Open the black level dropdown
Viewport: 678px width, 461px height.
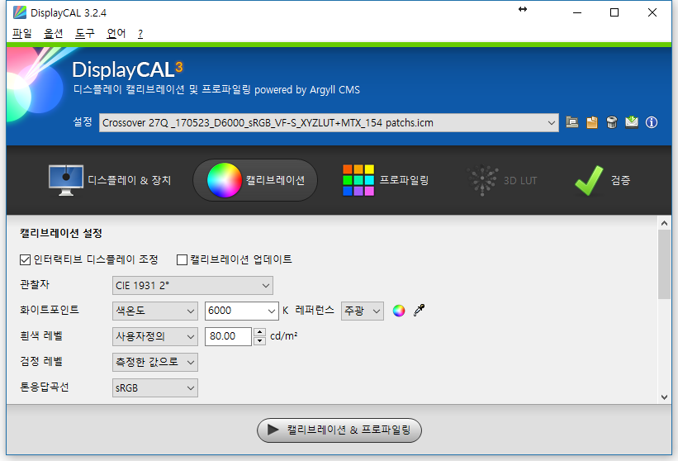155,362
